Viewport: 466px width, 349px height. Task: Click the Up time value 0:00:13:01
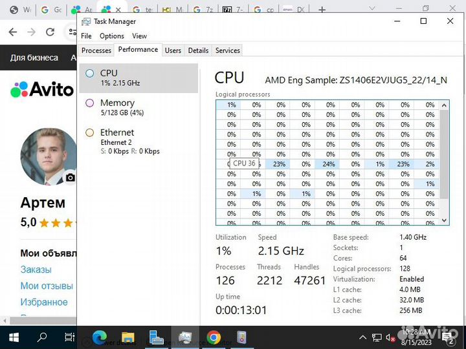click(241, 310)
